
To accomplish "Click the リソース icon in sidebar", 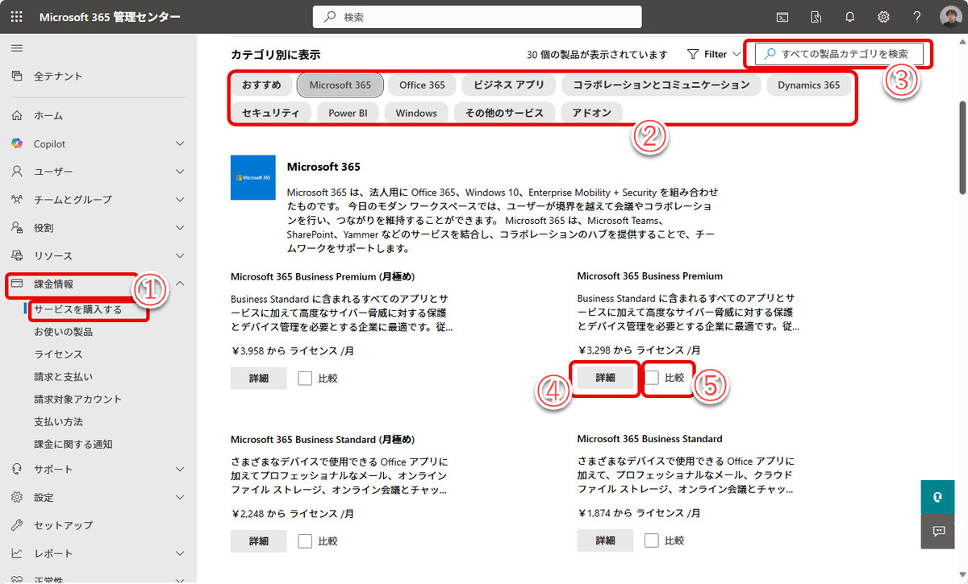I will click(17, 255).
